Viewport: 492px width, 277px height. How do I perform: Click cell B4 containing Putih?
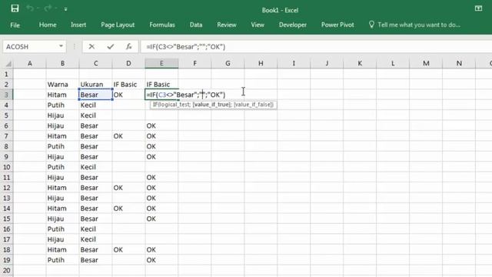tap(63, 105)
